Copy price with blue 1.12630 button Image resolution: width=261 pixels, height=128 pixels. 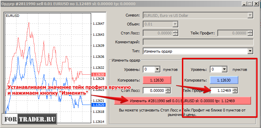[x=224, y=80]
